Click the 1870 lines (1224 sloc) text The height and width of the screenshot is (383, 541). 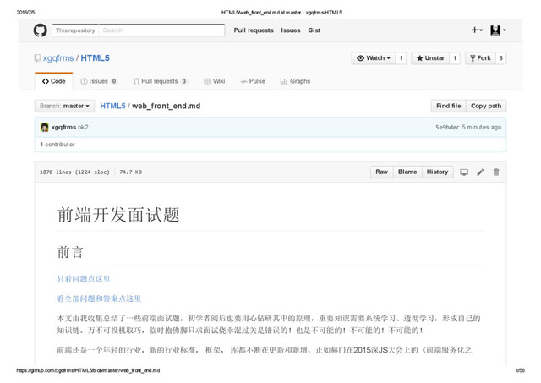[x=74, y=172]
